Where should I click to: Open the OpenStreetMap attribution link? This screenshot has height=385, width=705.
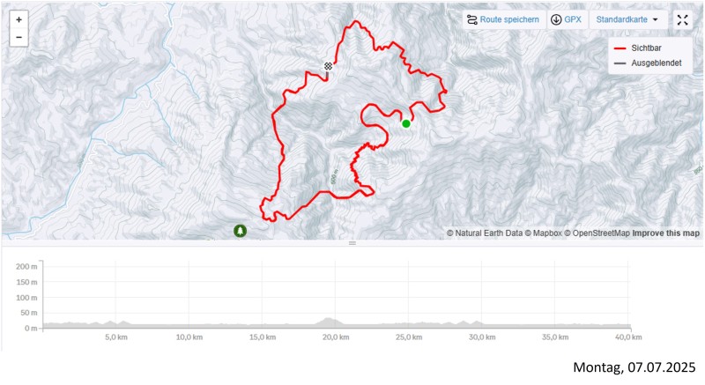point(597,233)
